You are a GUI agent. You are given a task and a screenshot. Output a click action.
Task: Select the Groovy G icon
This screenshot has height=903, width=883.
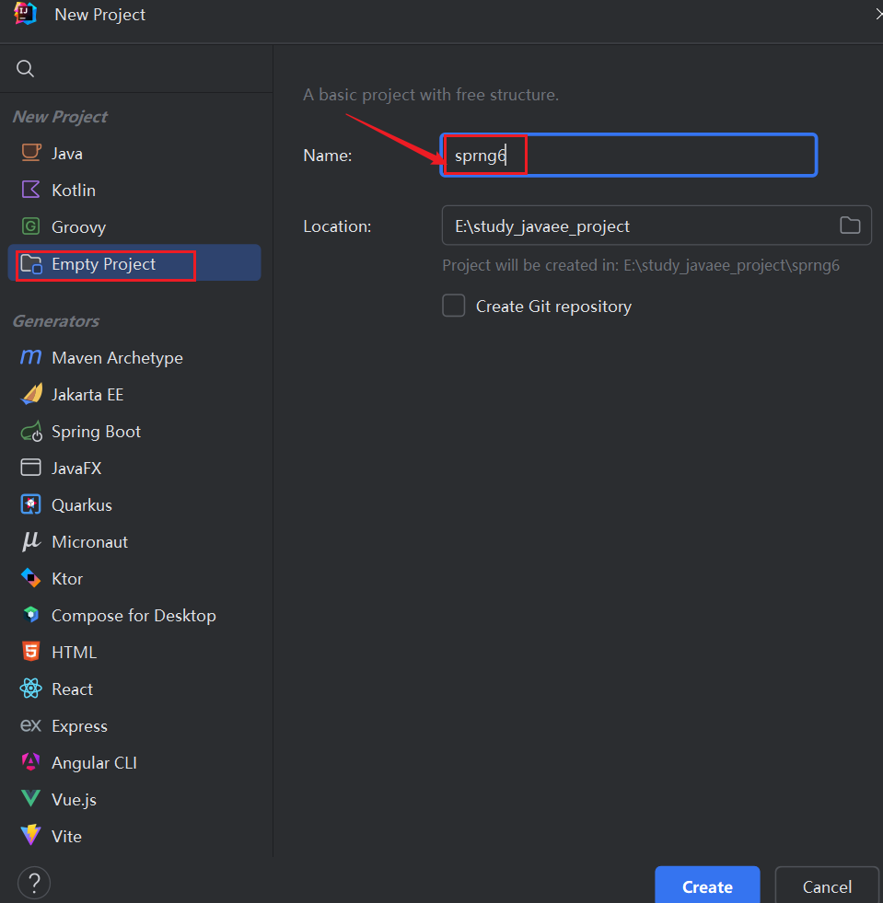(31, 226)
